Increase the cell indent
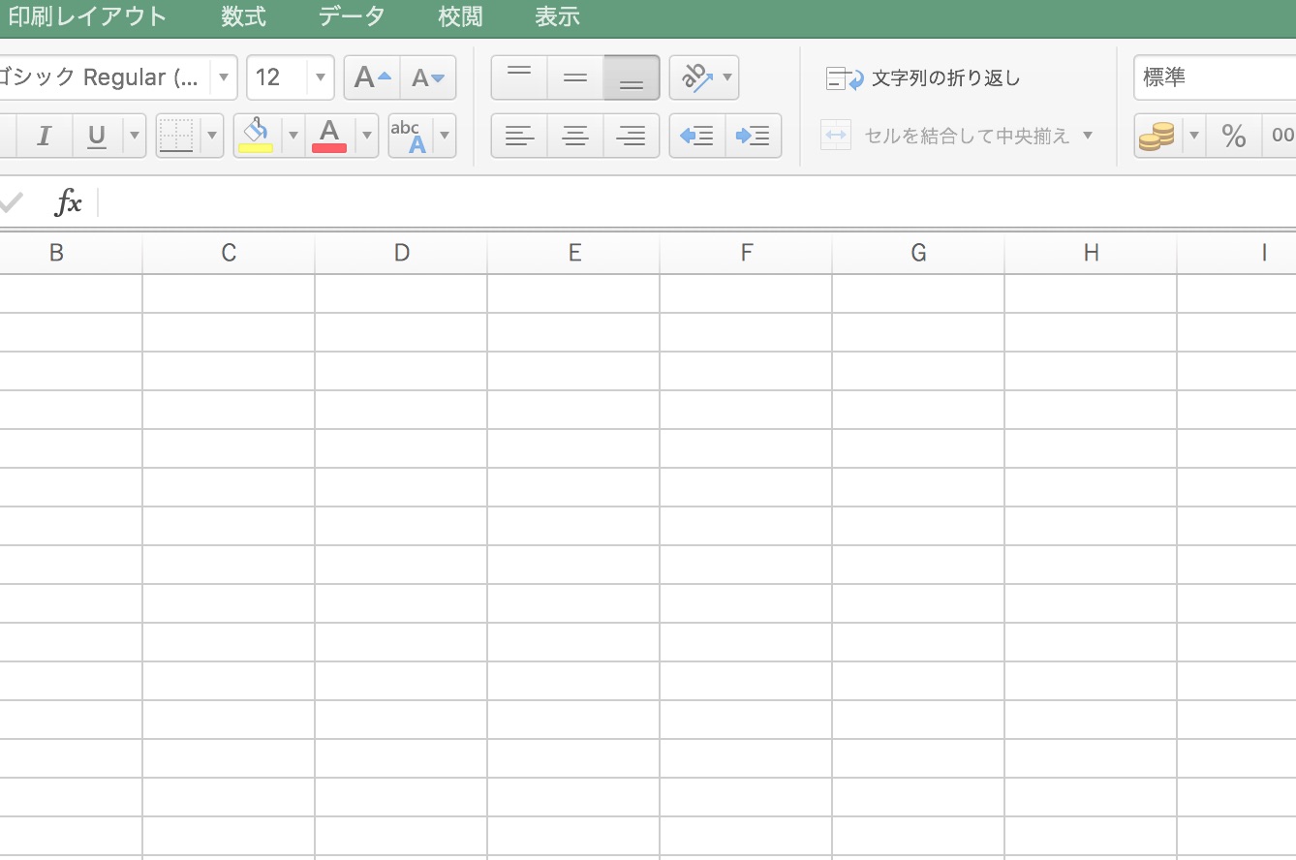This screenshot has width=1296, height=860. pos(753,136)
